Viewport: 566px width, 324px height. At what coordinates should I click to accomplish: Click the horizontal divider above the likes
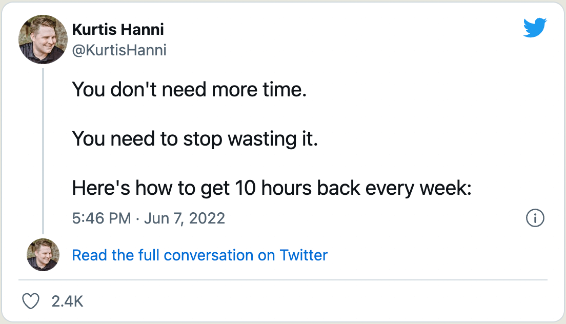click(283, 280)
